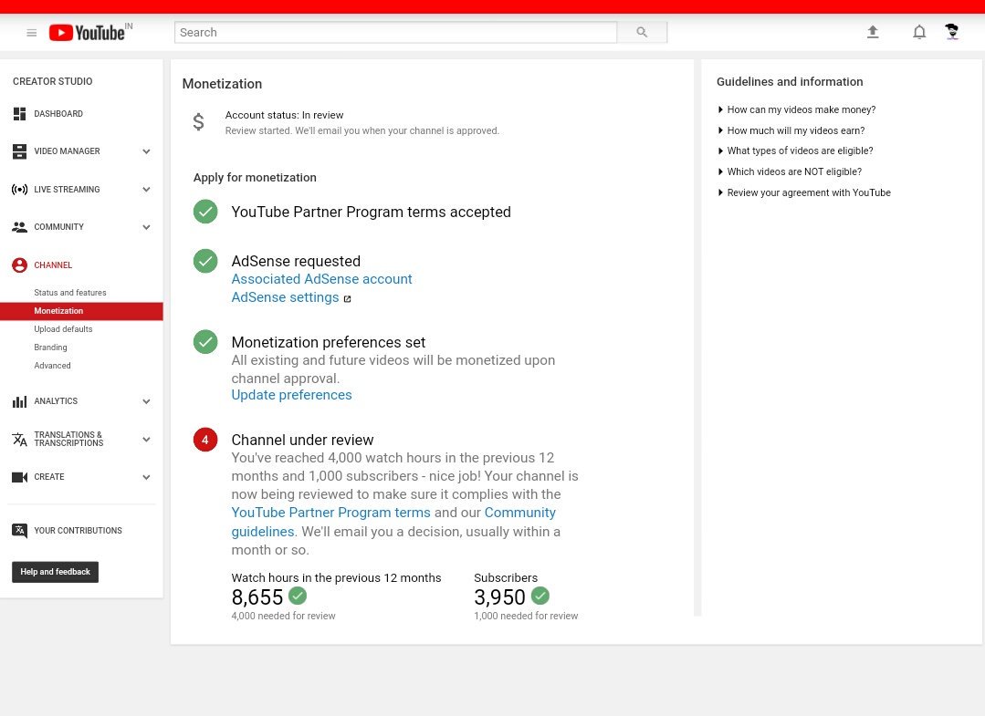Click the Community people icon
This screenshot has width=985, height=716.
click(19, 227)
